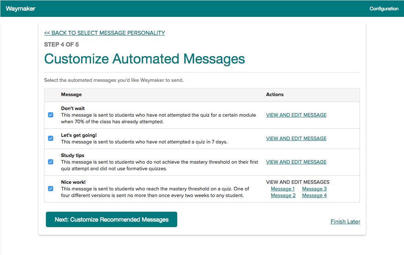Open View and Edit Message for Study tips

coord(296,162)
